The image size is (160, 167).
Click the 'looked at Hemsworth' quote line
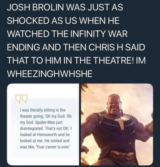[45, 135]
